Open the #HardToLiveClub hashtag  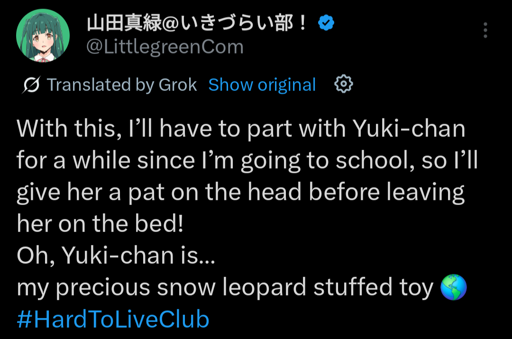[113, 320]
